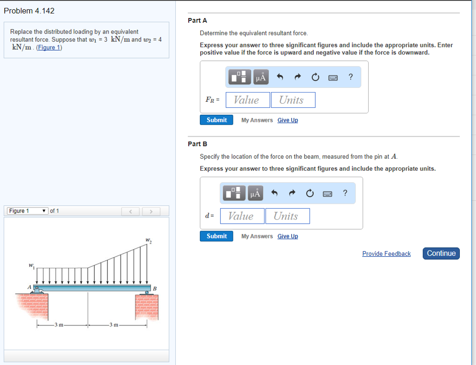
Task: Click the Units field for d
Action: (x=288, y=216)
